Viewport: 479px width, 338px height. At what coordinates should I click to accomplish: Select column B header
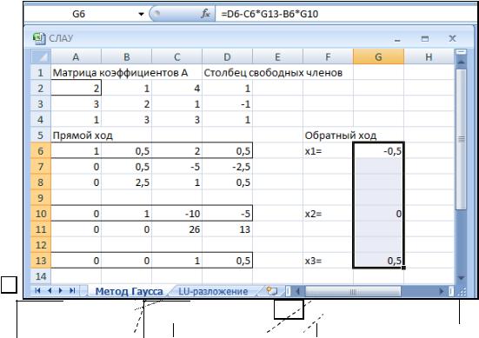[126, 56]
